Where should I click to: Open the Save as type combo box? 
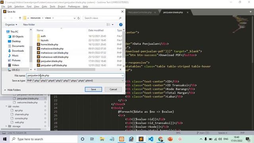75,81
